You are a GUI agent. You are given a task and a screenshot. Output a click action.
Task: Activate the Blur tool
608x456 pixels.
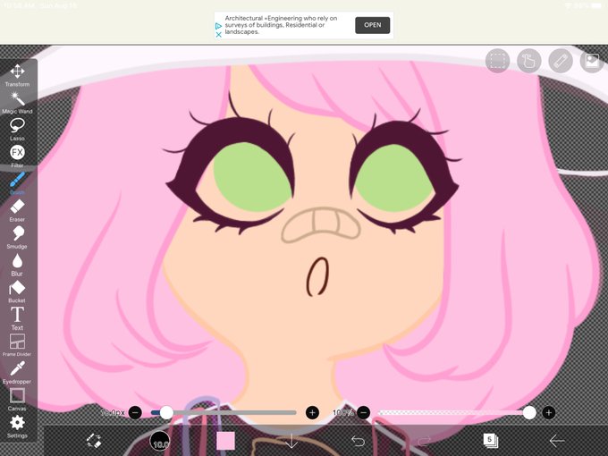pos(18,265)
